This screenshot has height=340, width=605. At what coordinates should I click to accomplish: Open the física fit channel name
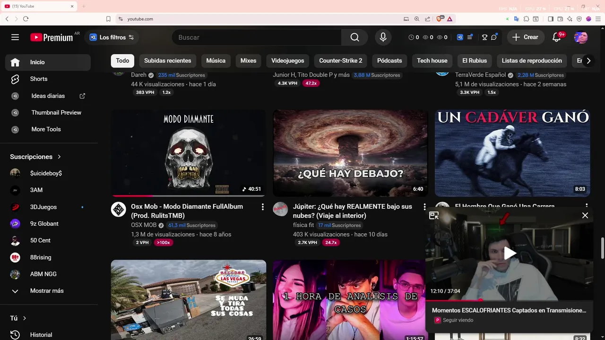pos(303,225)
